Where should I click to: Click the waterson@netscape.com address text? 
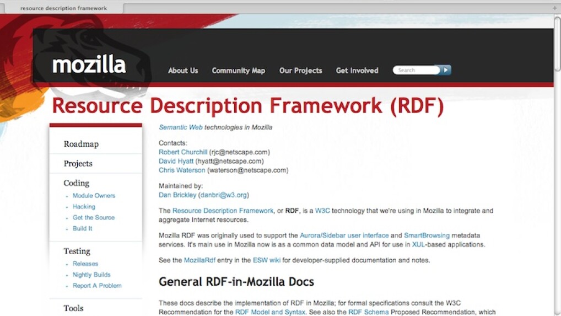[x=247, y=170]
